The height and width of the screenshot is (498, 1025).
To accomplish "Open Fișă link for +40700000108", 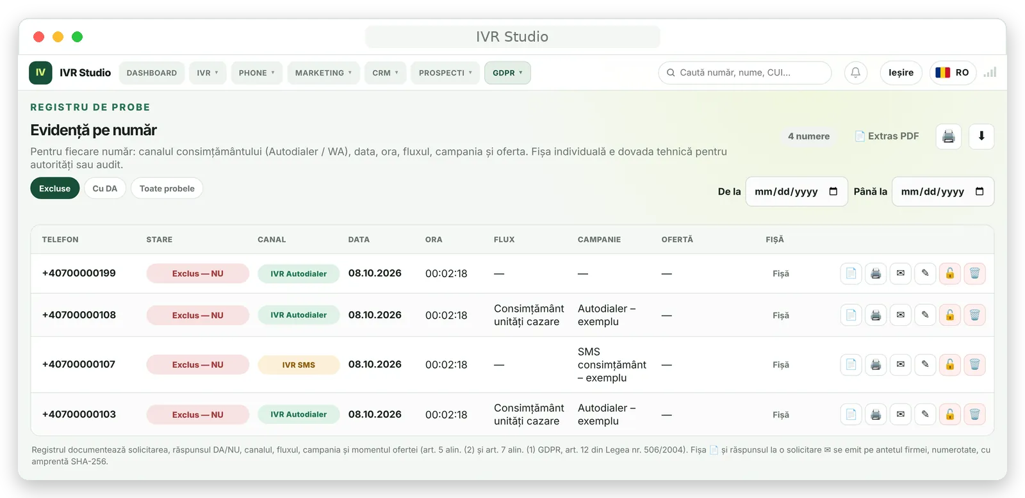I will tap(780, 315).
